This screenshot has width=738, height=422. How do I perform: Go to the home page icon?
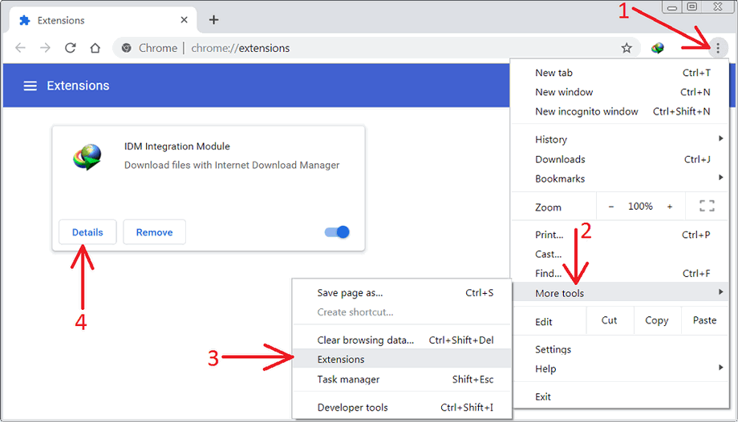coord(95,48)
